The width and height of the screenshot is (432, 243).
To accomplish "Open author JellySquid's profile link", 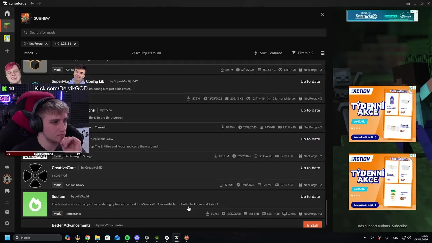I will (x=82, y=196).
